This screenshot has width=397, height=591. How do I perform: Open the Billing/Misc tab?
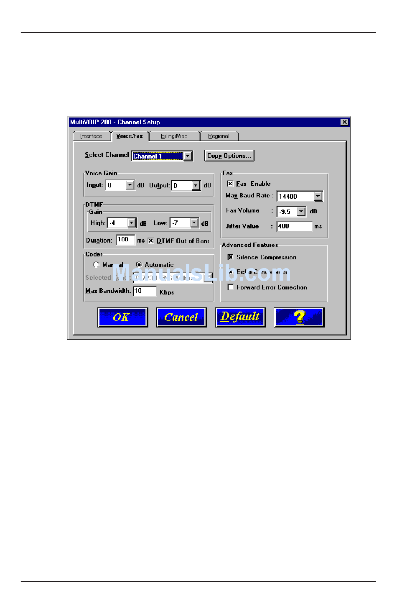174,136
